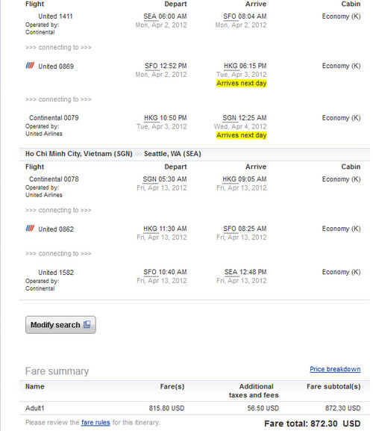Open the fare rules link
Screen dimensions: 373x431
95,423
